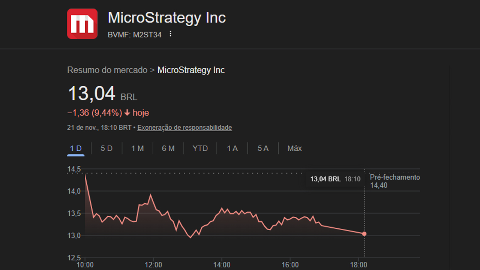480x270 pixels.
Task: Select the 1 D chart range tab
Action: [76, 148]
